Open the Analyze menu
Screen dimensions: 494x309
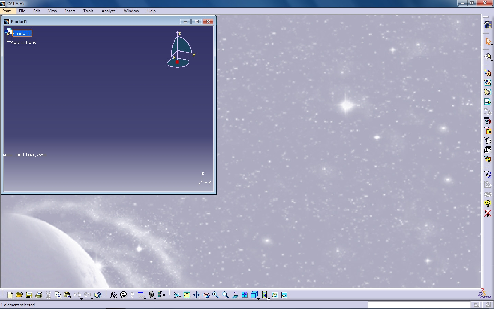tap(108, 11)
